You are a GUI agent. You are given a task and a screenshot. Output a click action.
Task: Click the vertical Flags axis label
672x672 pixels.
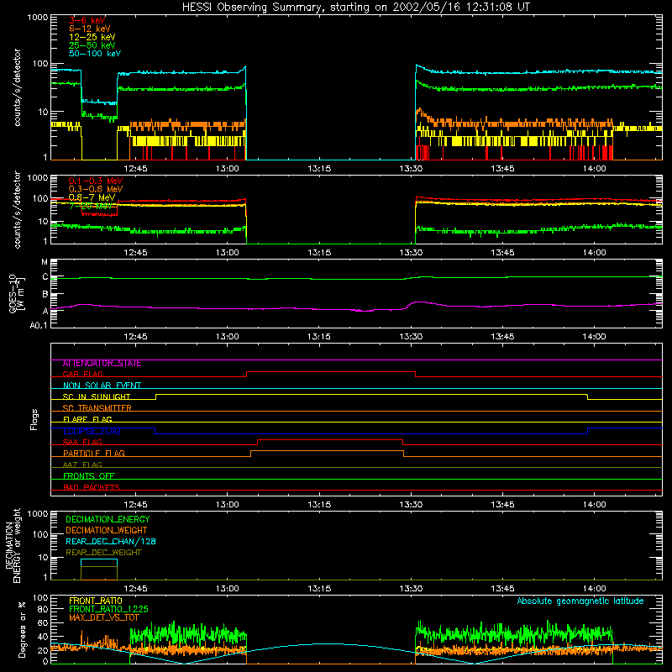coord(34,419)
